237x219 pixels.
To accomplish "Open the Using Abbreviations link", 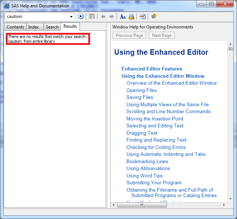I will (148, 168).
